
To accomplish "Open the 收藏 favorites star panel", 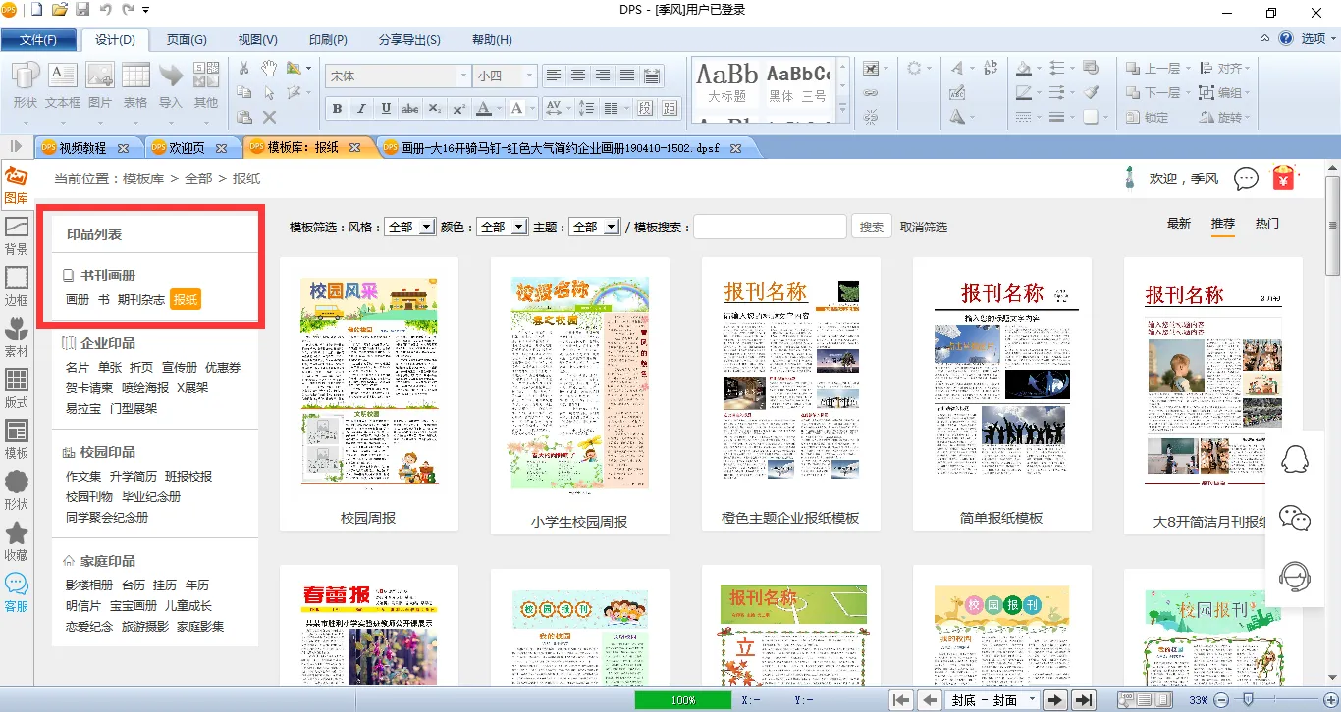I will pyautogui.click(x=16, y=539).
